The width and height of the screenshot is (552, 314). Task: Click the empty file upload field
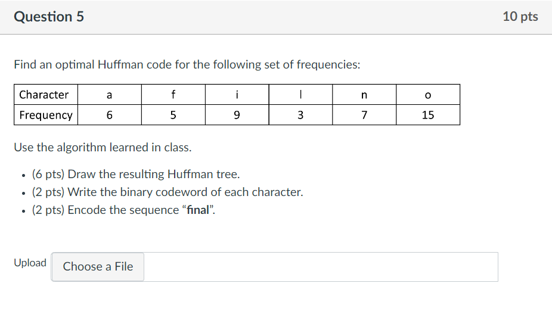pyautogui.click(x=321, y=267)
